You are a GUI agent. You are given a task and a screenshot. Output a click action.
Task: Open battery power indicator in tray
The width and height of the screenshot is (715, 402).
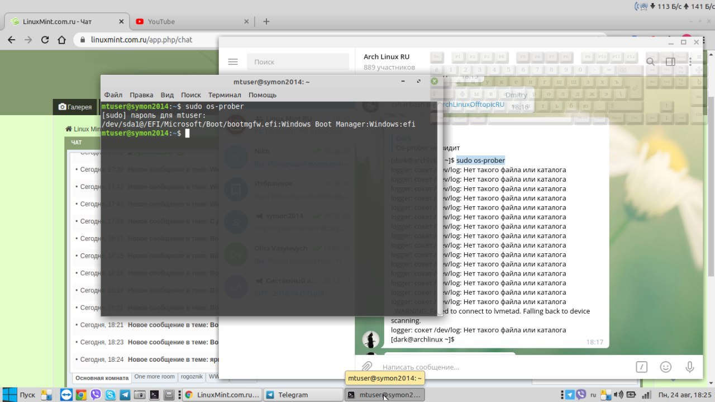coord(631,395)
